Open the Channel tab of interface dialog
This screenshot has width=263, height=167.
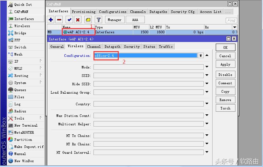(x=94, y=47)
